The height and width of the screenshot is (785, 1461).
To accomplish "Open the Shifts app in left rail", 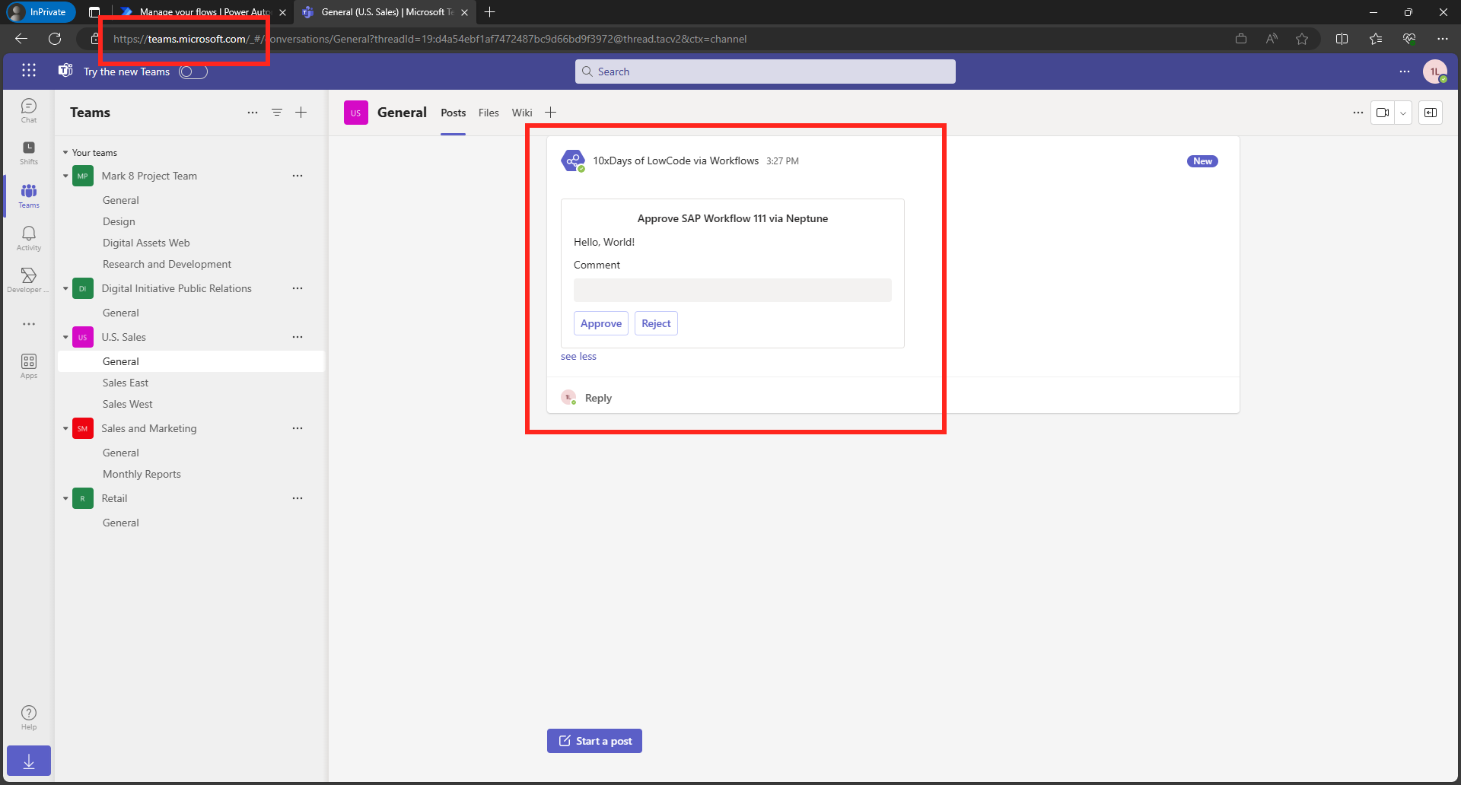I will (29, 152).
